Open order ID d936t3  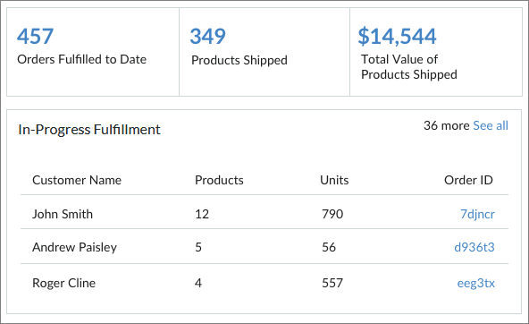coord(474,247)
